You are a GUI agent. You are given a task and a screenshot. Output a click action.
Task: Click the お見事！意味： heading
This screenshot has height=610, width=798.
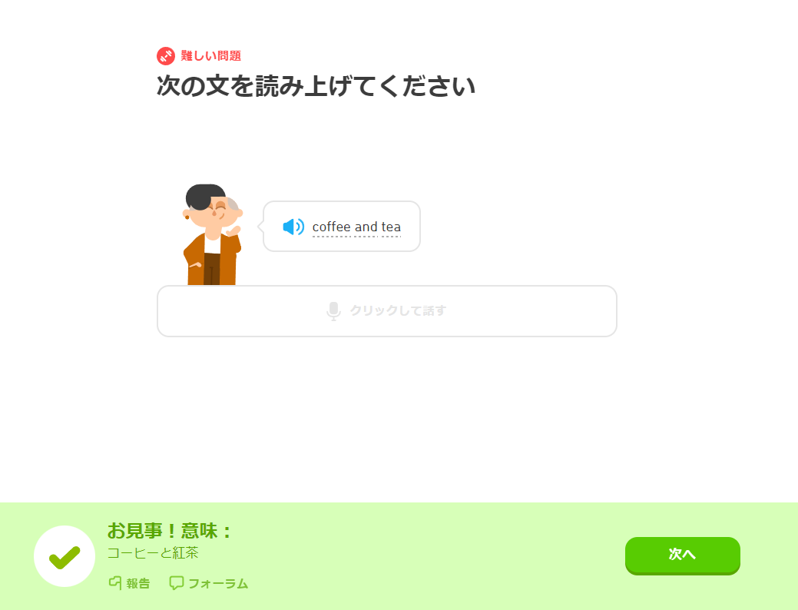point(170,531)
